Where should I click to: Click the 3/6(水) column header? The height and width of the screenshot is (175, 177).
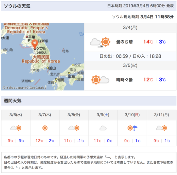(x=16, y=115)
